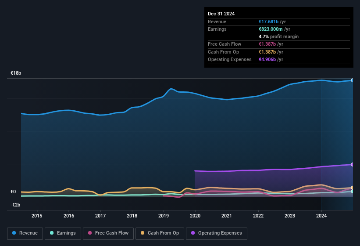The height and width of the screenshot is (246, 360).
Task: Click the Operating Expenses label in tooltip
Action: coord(230,59)
